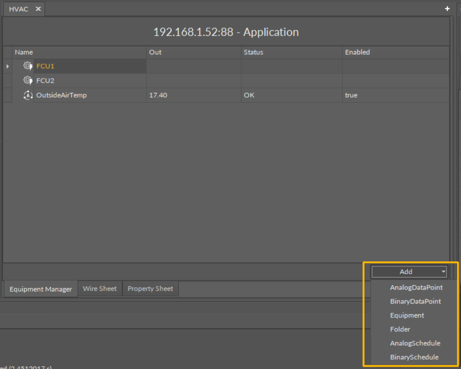Viewport: 461px width, 369px height.
Task: Select Equipment in the Add menu
Action: 407,316
